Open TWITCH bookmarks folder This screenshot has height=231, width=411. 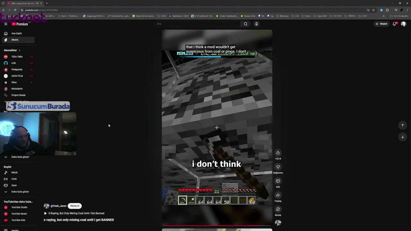(350, 16)
